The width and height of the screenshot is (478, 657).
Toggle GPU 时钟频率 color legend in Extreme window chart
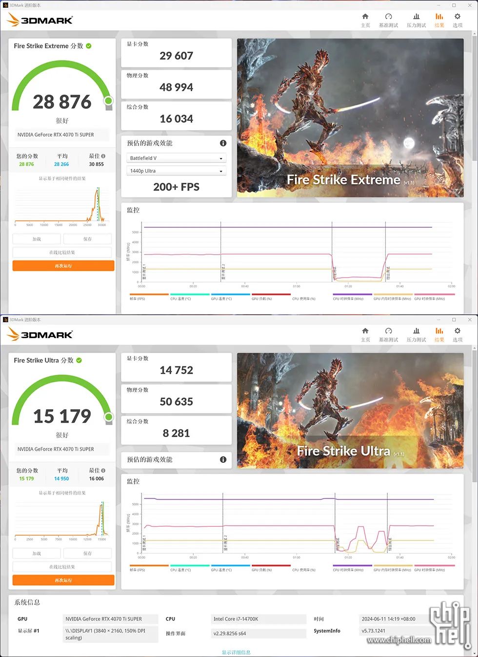(434, 297)
